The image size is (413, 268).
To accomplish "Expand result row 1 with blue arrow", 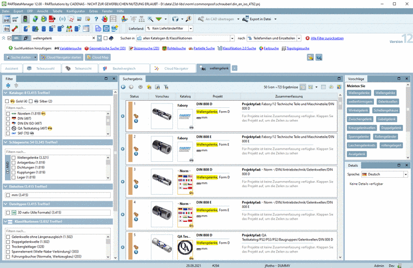I will coord(123,116).
